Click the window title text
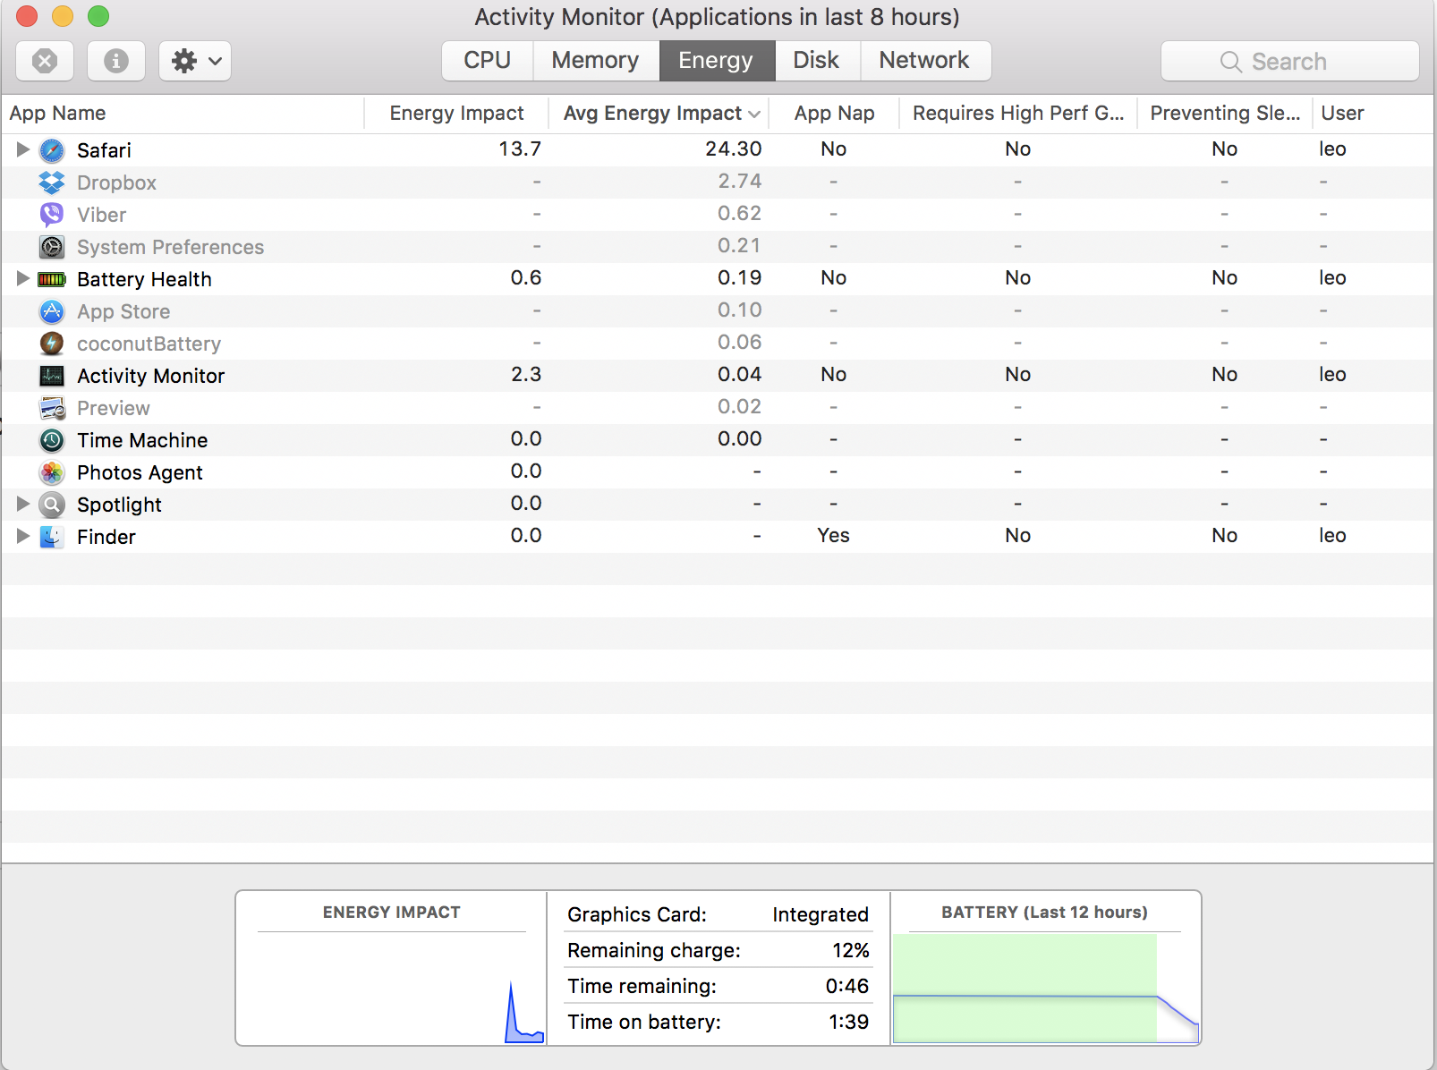Image resolution: width=1437 pixels, height=1070 pixels. pos(717,17)
